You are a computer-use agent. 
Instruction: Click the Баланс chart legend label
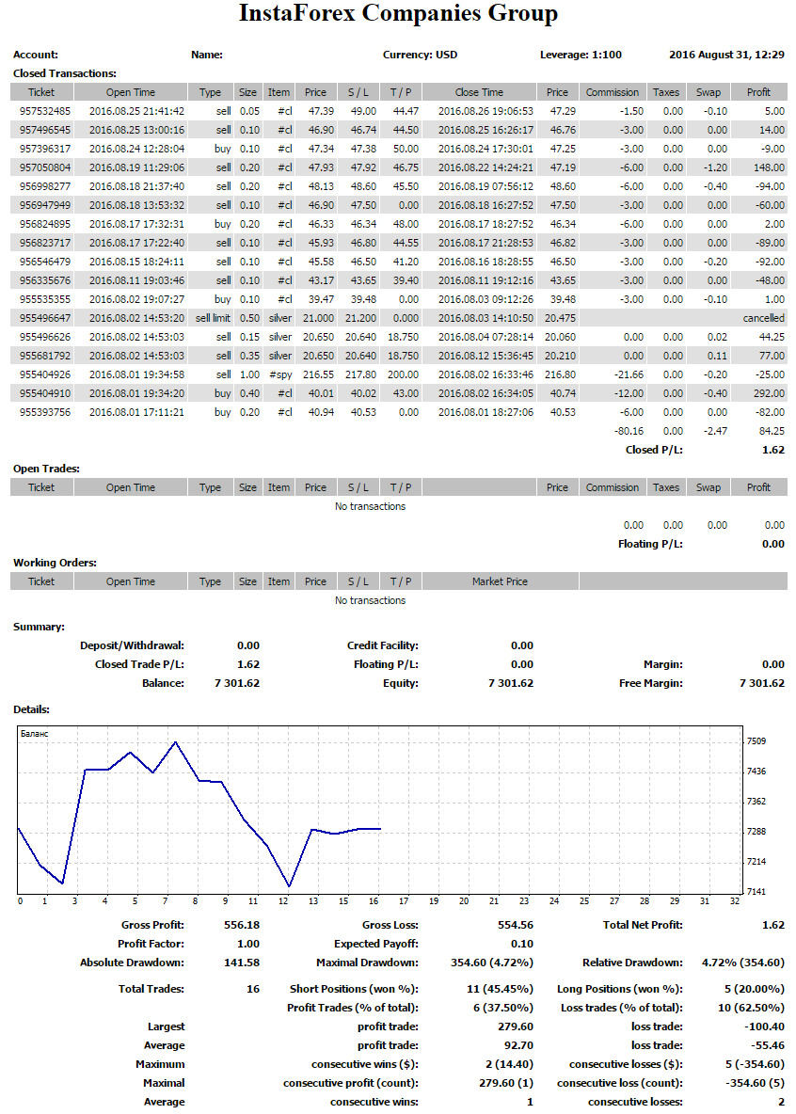(34, 734)
